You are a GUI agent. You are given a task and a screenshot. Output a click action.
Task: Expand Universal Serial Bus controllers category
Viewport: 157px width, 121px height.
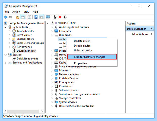pos(52,106)
